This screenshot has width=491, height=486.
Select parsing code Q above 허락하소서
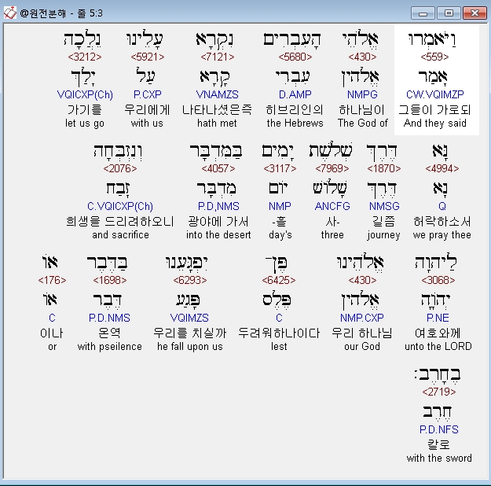(x=442, y=206)
